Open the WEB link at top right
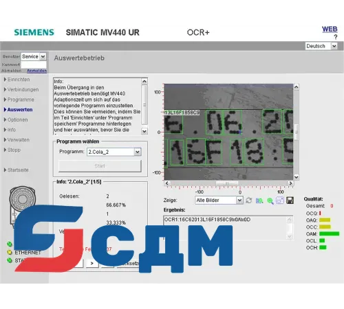This screenshot has width=344, height=309. point(330,30)
